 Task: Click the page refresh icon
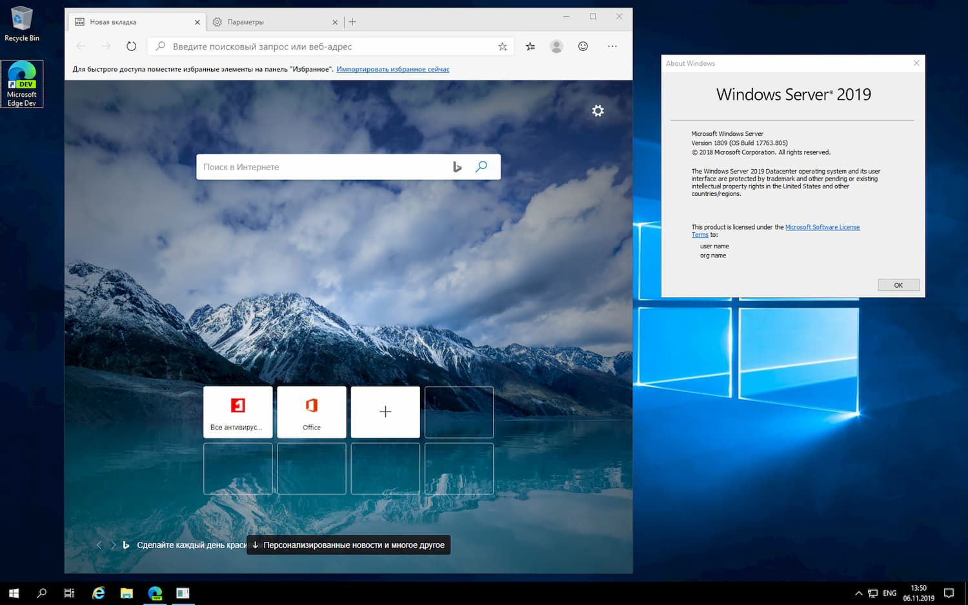(x=131, y=46)
